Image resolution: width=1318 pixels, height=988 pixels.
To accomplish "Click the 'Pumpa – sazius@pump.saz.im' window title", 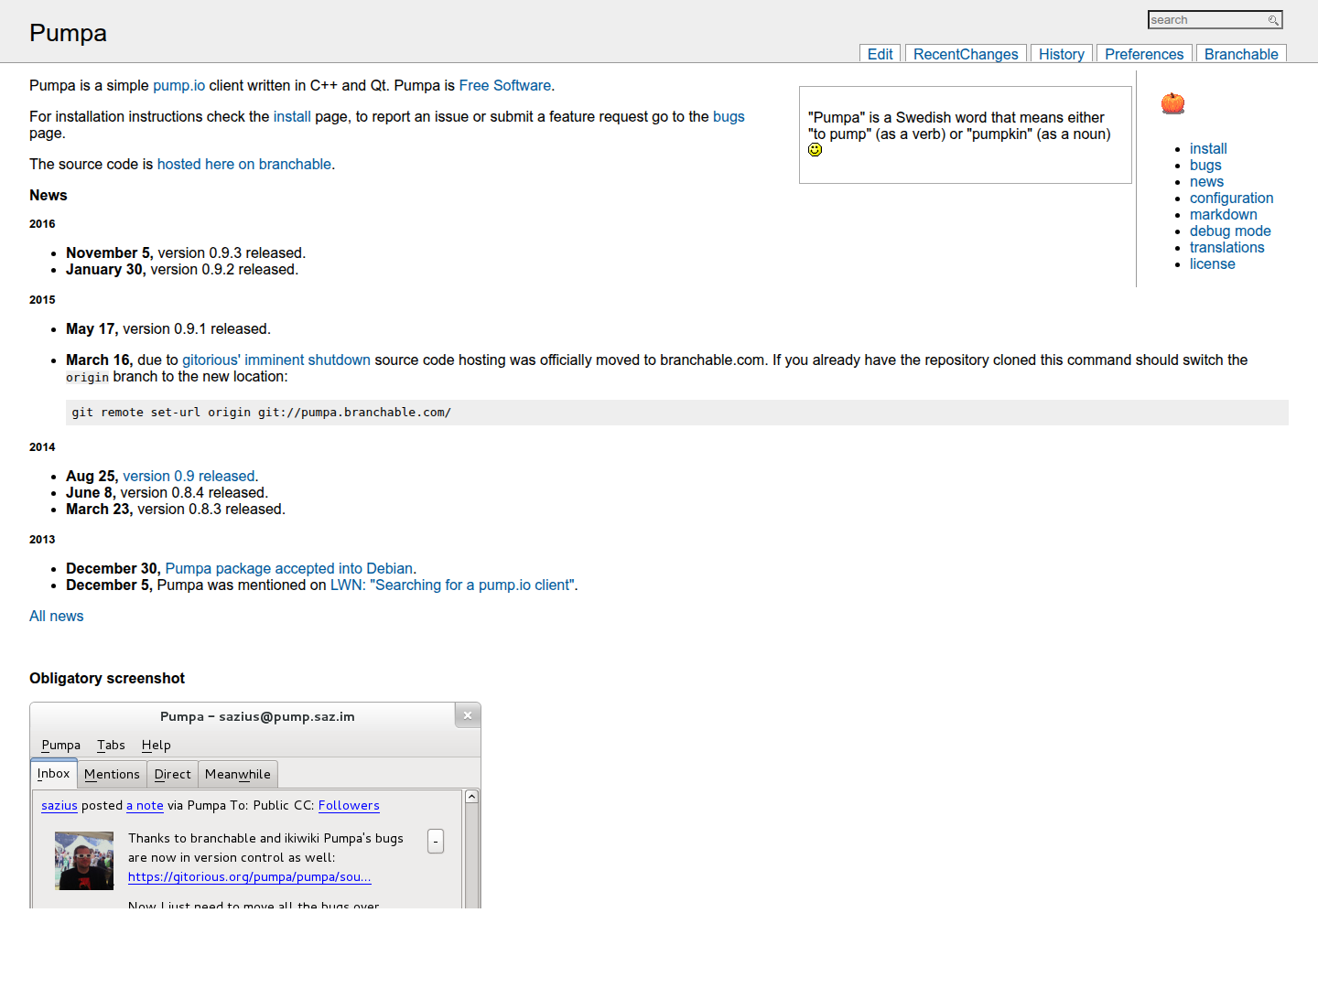I will click(257, 716).
